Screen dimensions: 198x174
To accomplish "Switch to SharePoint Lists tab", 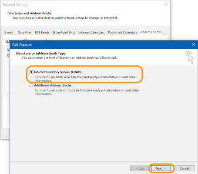I will click(x=64, y=32).
